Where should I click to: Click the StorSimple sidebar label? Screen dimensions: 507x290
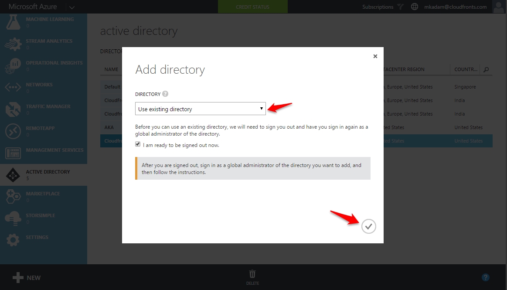click(41, 215)
